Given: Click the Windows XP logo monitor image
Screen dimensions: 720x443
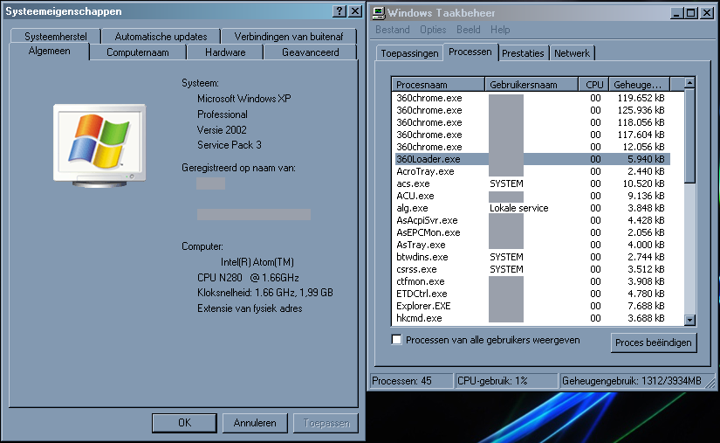Looking at the screenshot, I should click(99, 146).
